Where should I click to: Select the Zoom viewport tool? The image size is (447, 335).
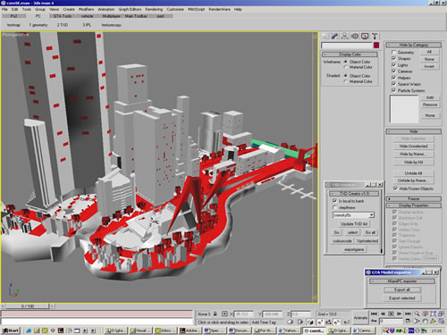click(x=417, y=314)
